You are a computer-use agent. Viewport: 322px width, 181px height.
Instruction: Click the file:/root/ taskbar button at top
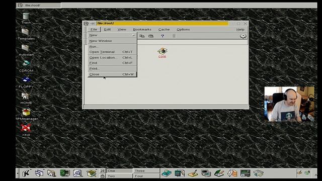click(x=39, y=5)
